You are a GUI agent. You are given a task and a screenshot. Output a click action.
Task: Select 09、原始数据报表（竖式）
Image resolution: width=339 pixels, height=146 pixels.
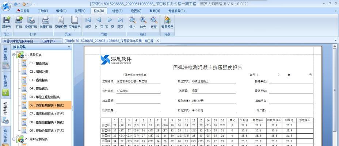tap(47, 131)
